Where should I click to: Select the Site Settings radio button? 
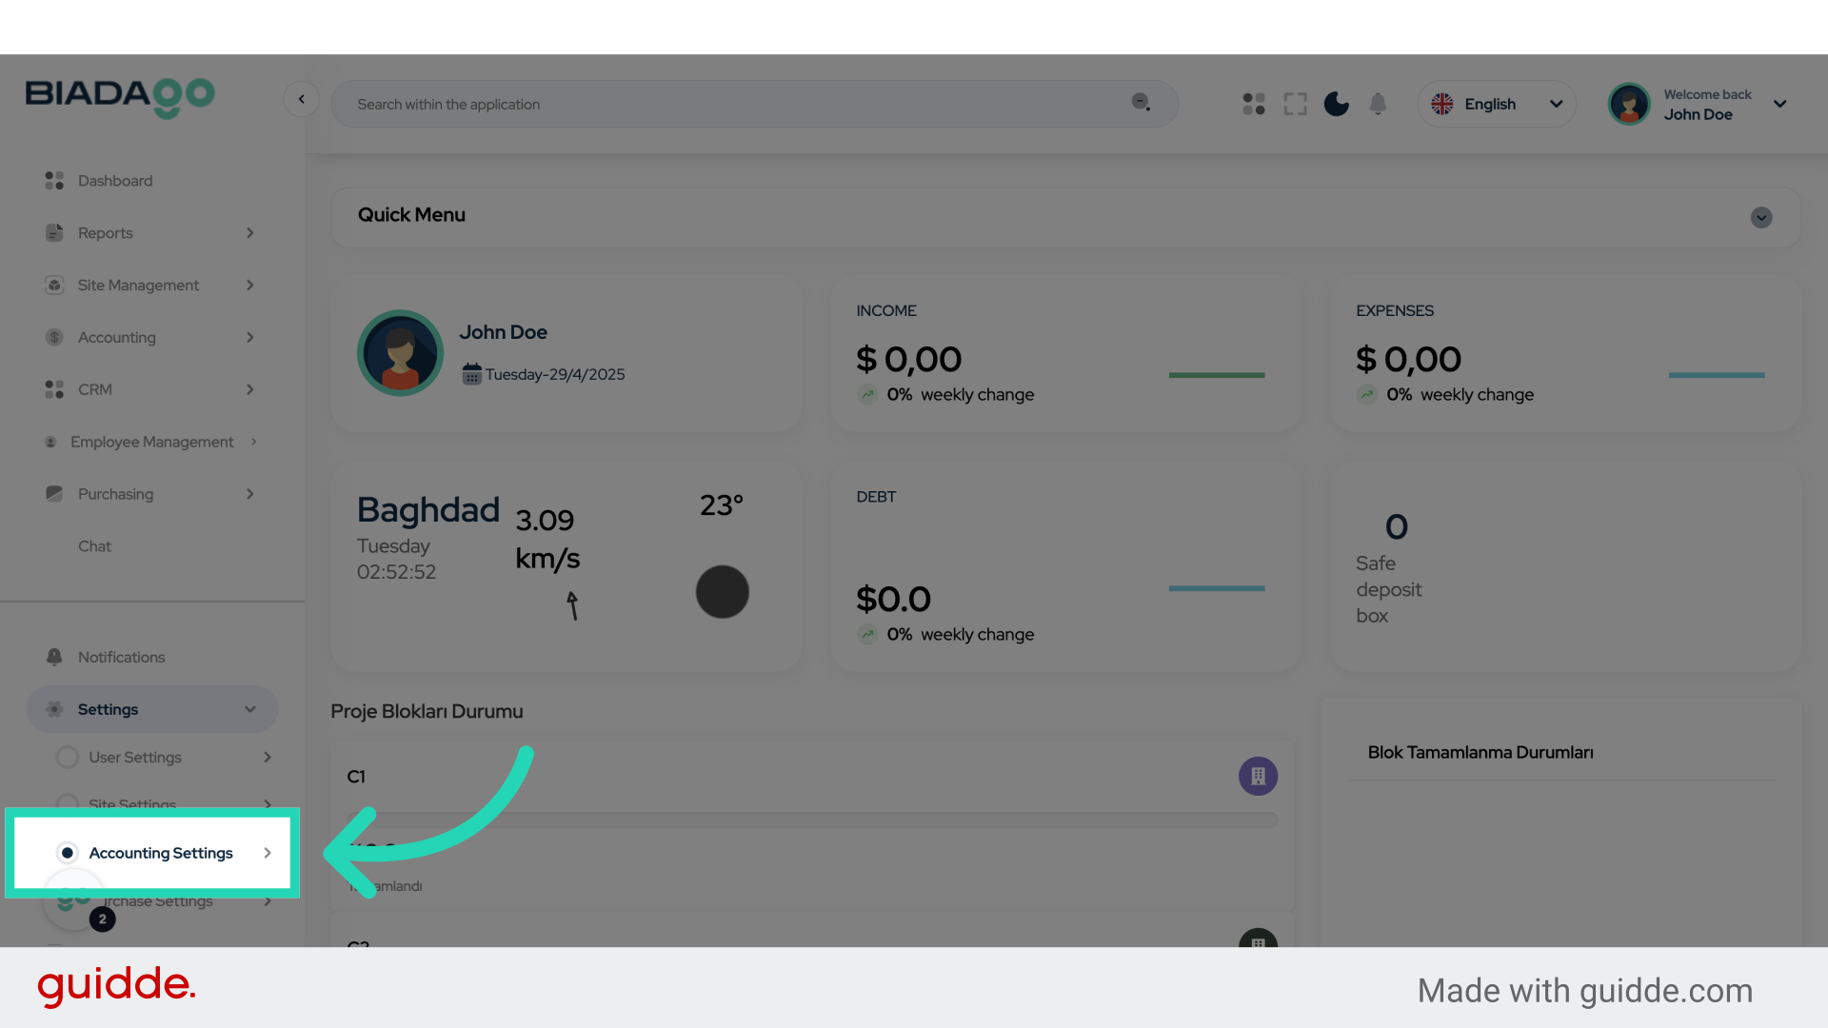pos(68,804)
